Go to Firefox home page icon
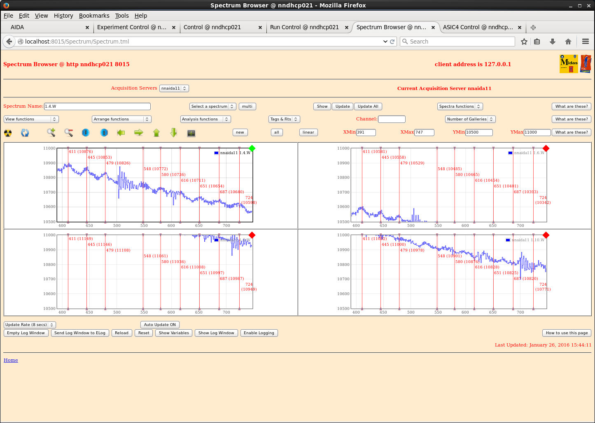Screen dimensions: 595x423 (568, 42)
